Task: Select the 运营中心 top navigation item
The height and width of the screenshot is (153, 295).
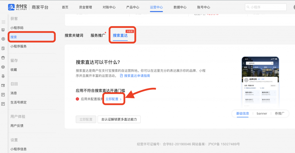Action: point(156,7)
